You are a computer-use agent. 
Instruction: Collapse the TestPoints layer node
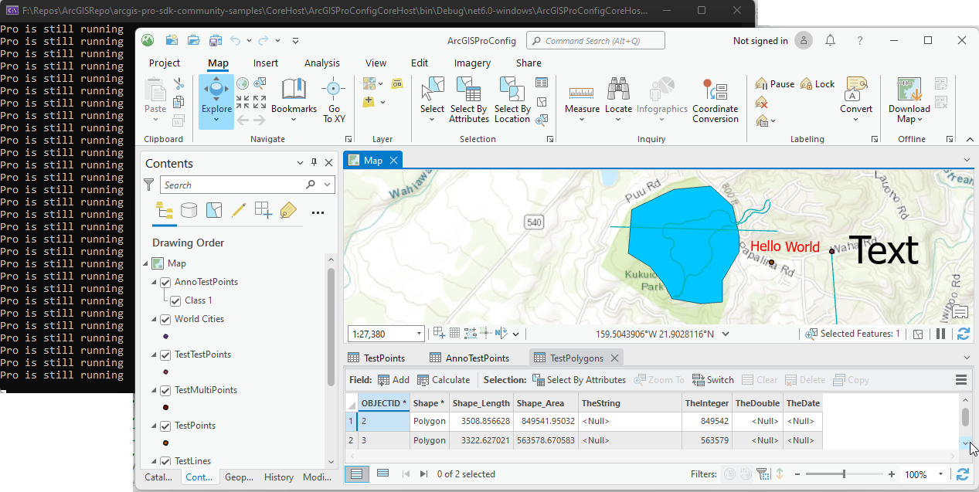click(155, 426)
